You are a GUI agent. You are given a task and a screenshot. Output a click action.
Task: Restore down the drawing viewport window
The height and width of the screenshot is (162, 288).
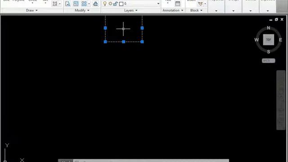pyautogui.click(x=276, y=19)
